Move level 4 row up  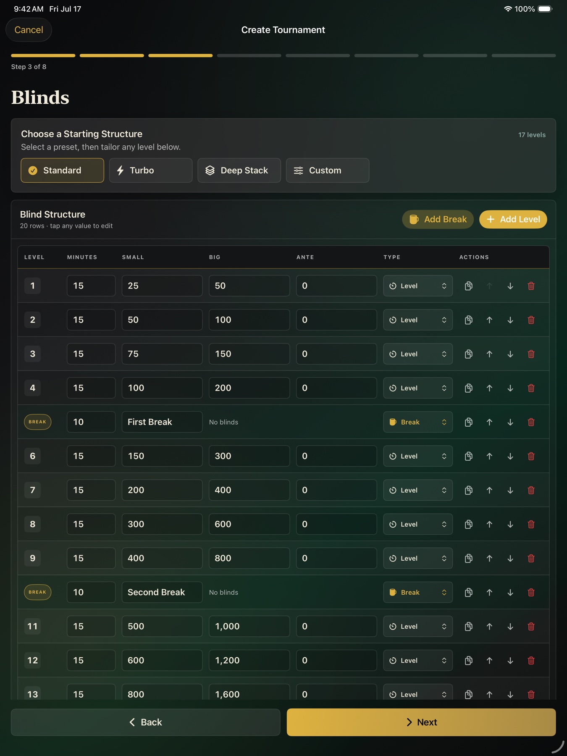pos(489,388)
